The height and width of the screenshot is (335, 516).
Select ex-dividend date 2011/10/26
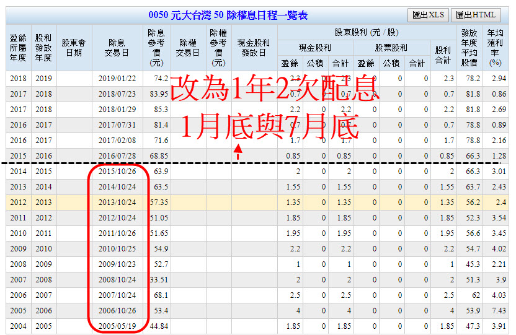[117, 233]
